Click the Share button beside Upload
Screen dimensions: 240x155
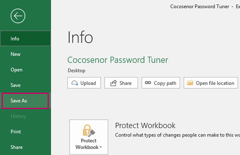coord(121,83)
